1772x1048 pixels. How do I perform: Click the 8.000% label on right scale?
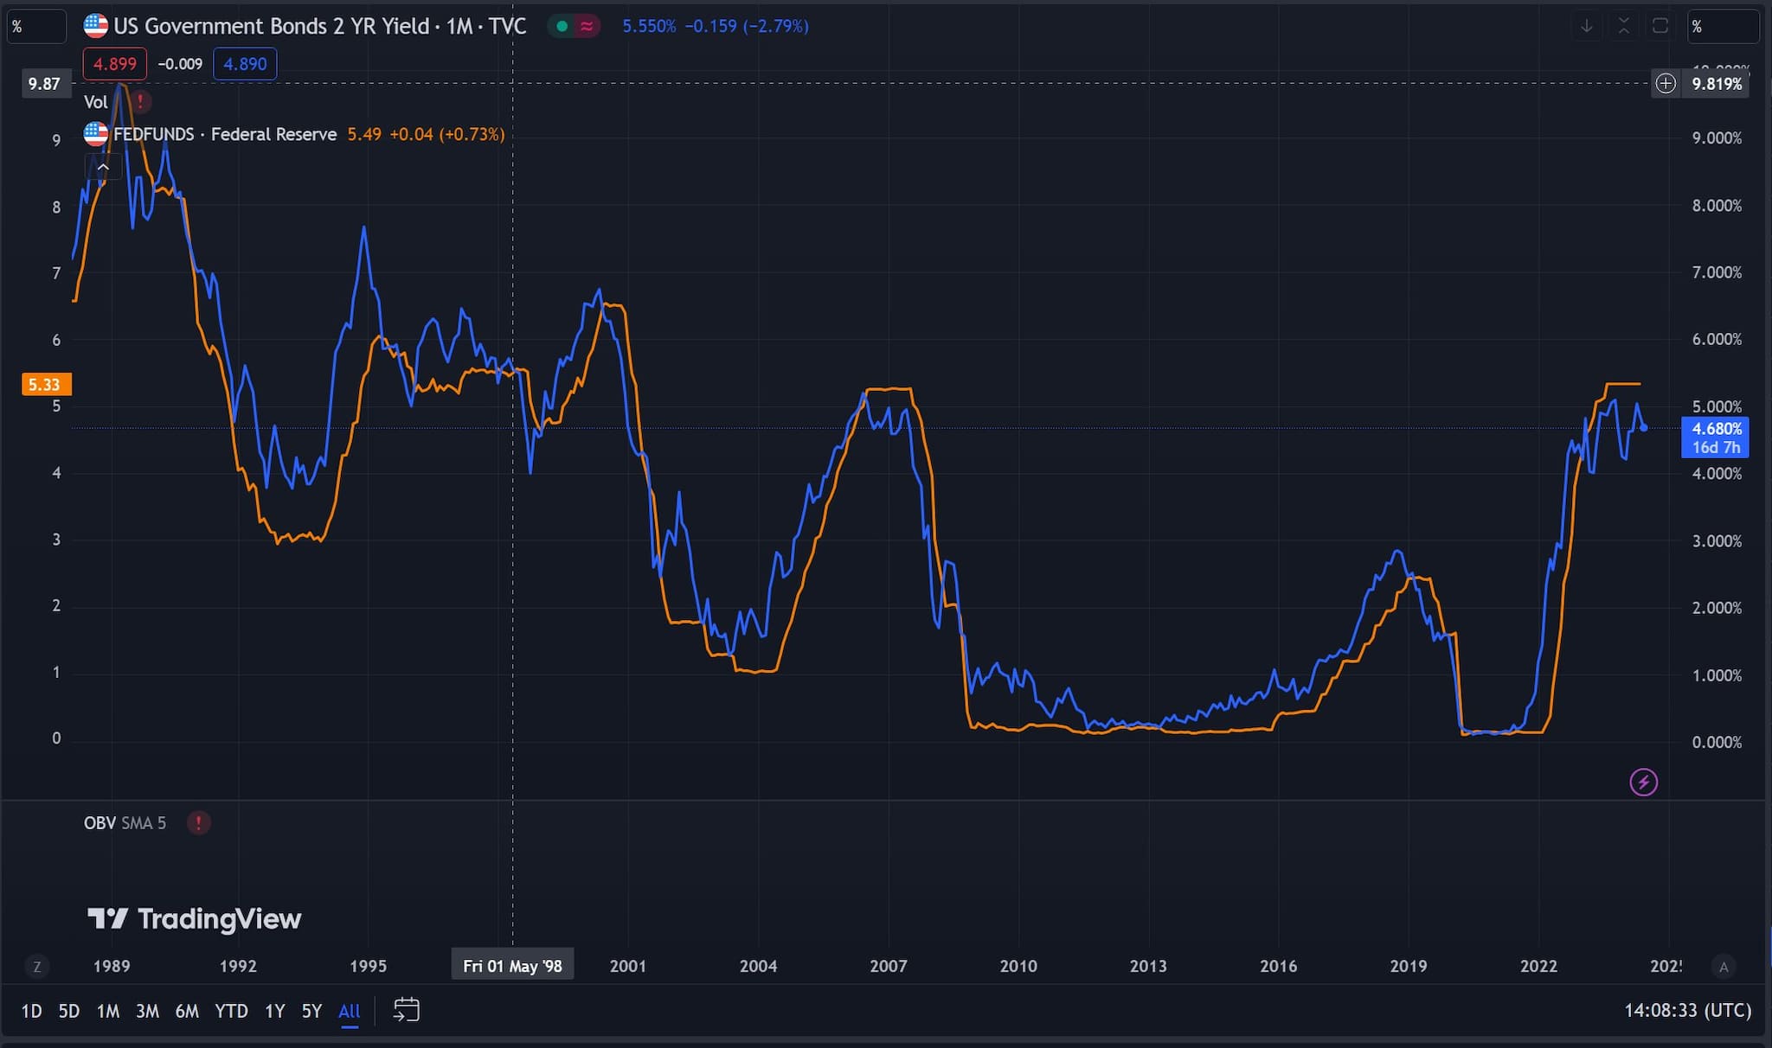point(1717,206)
